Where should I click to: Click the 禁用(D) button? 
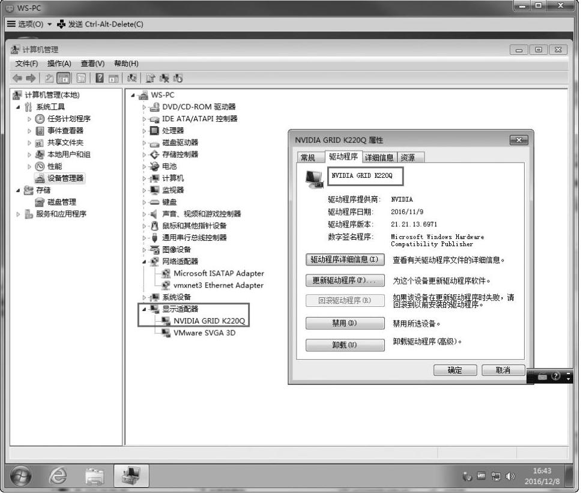[345, 323]
